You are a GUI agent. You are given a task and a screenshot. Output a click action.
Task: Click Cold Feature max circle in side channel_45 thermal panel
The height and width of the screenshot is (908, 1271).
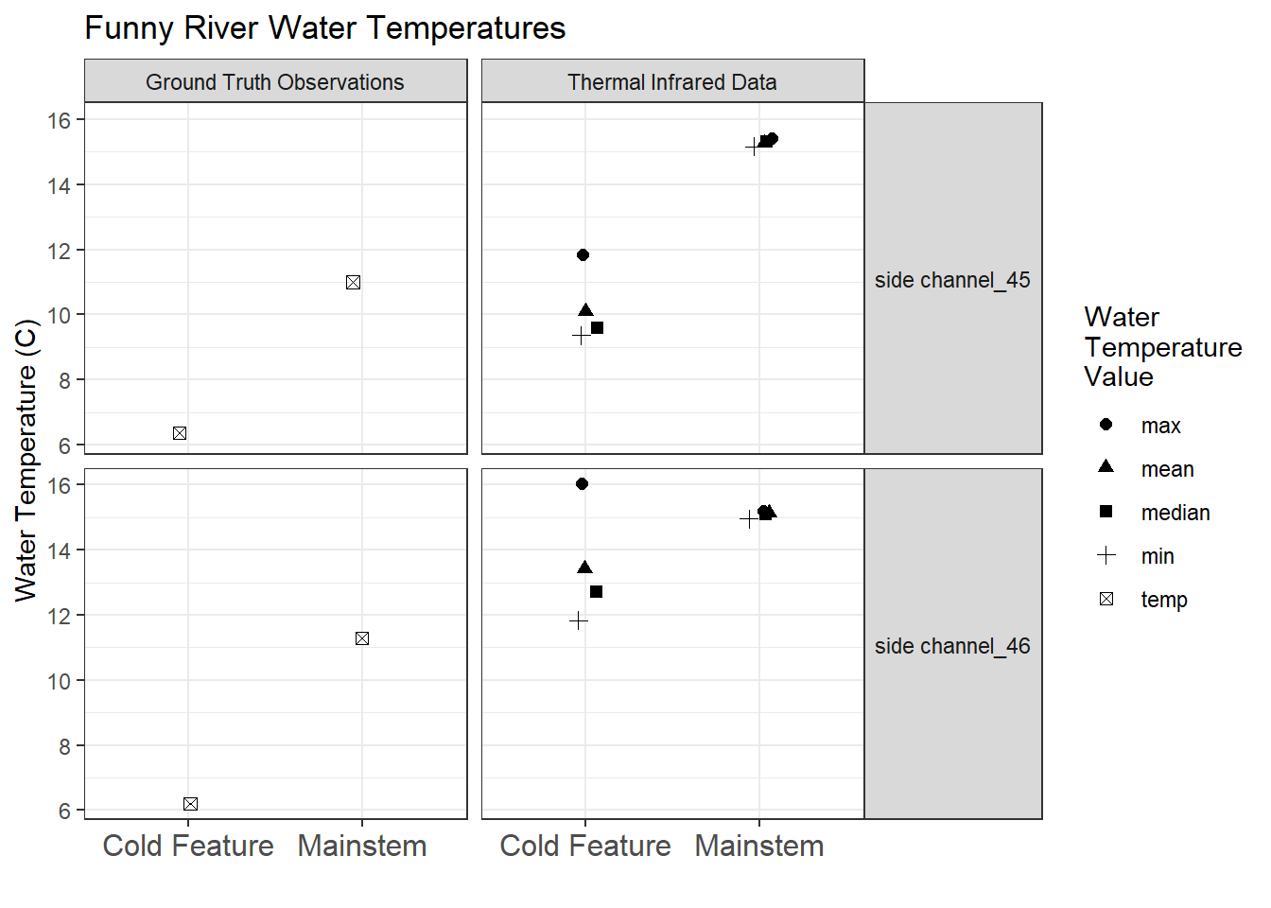point(583,254)
